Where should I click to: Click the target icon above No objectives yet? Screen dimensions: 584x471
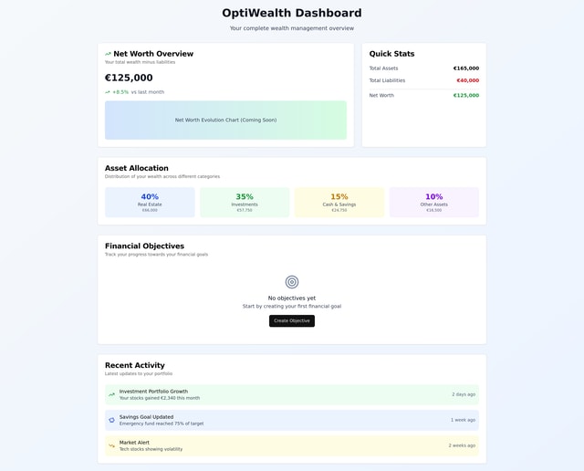pos(292,282)
